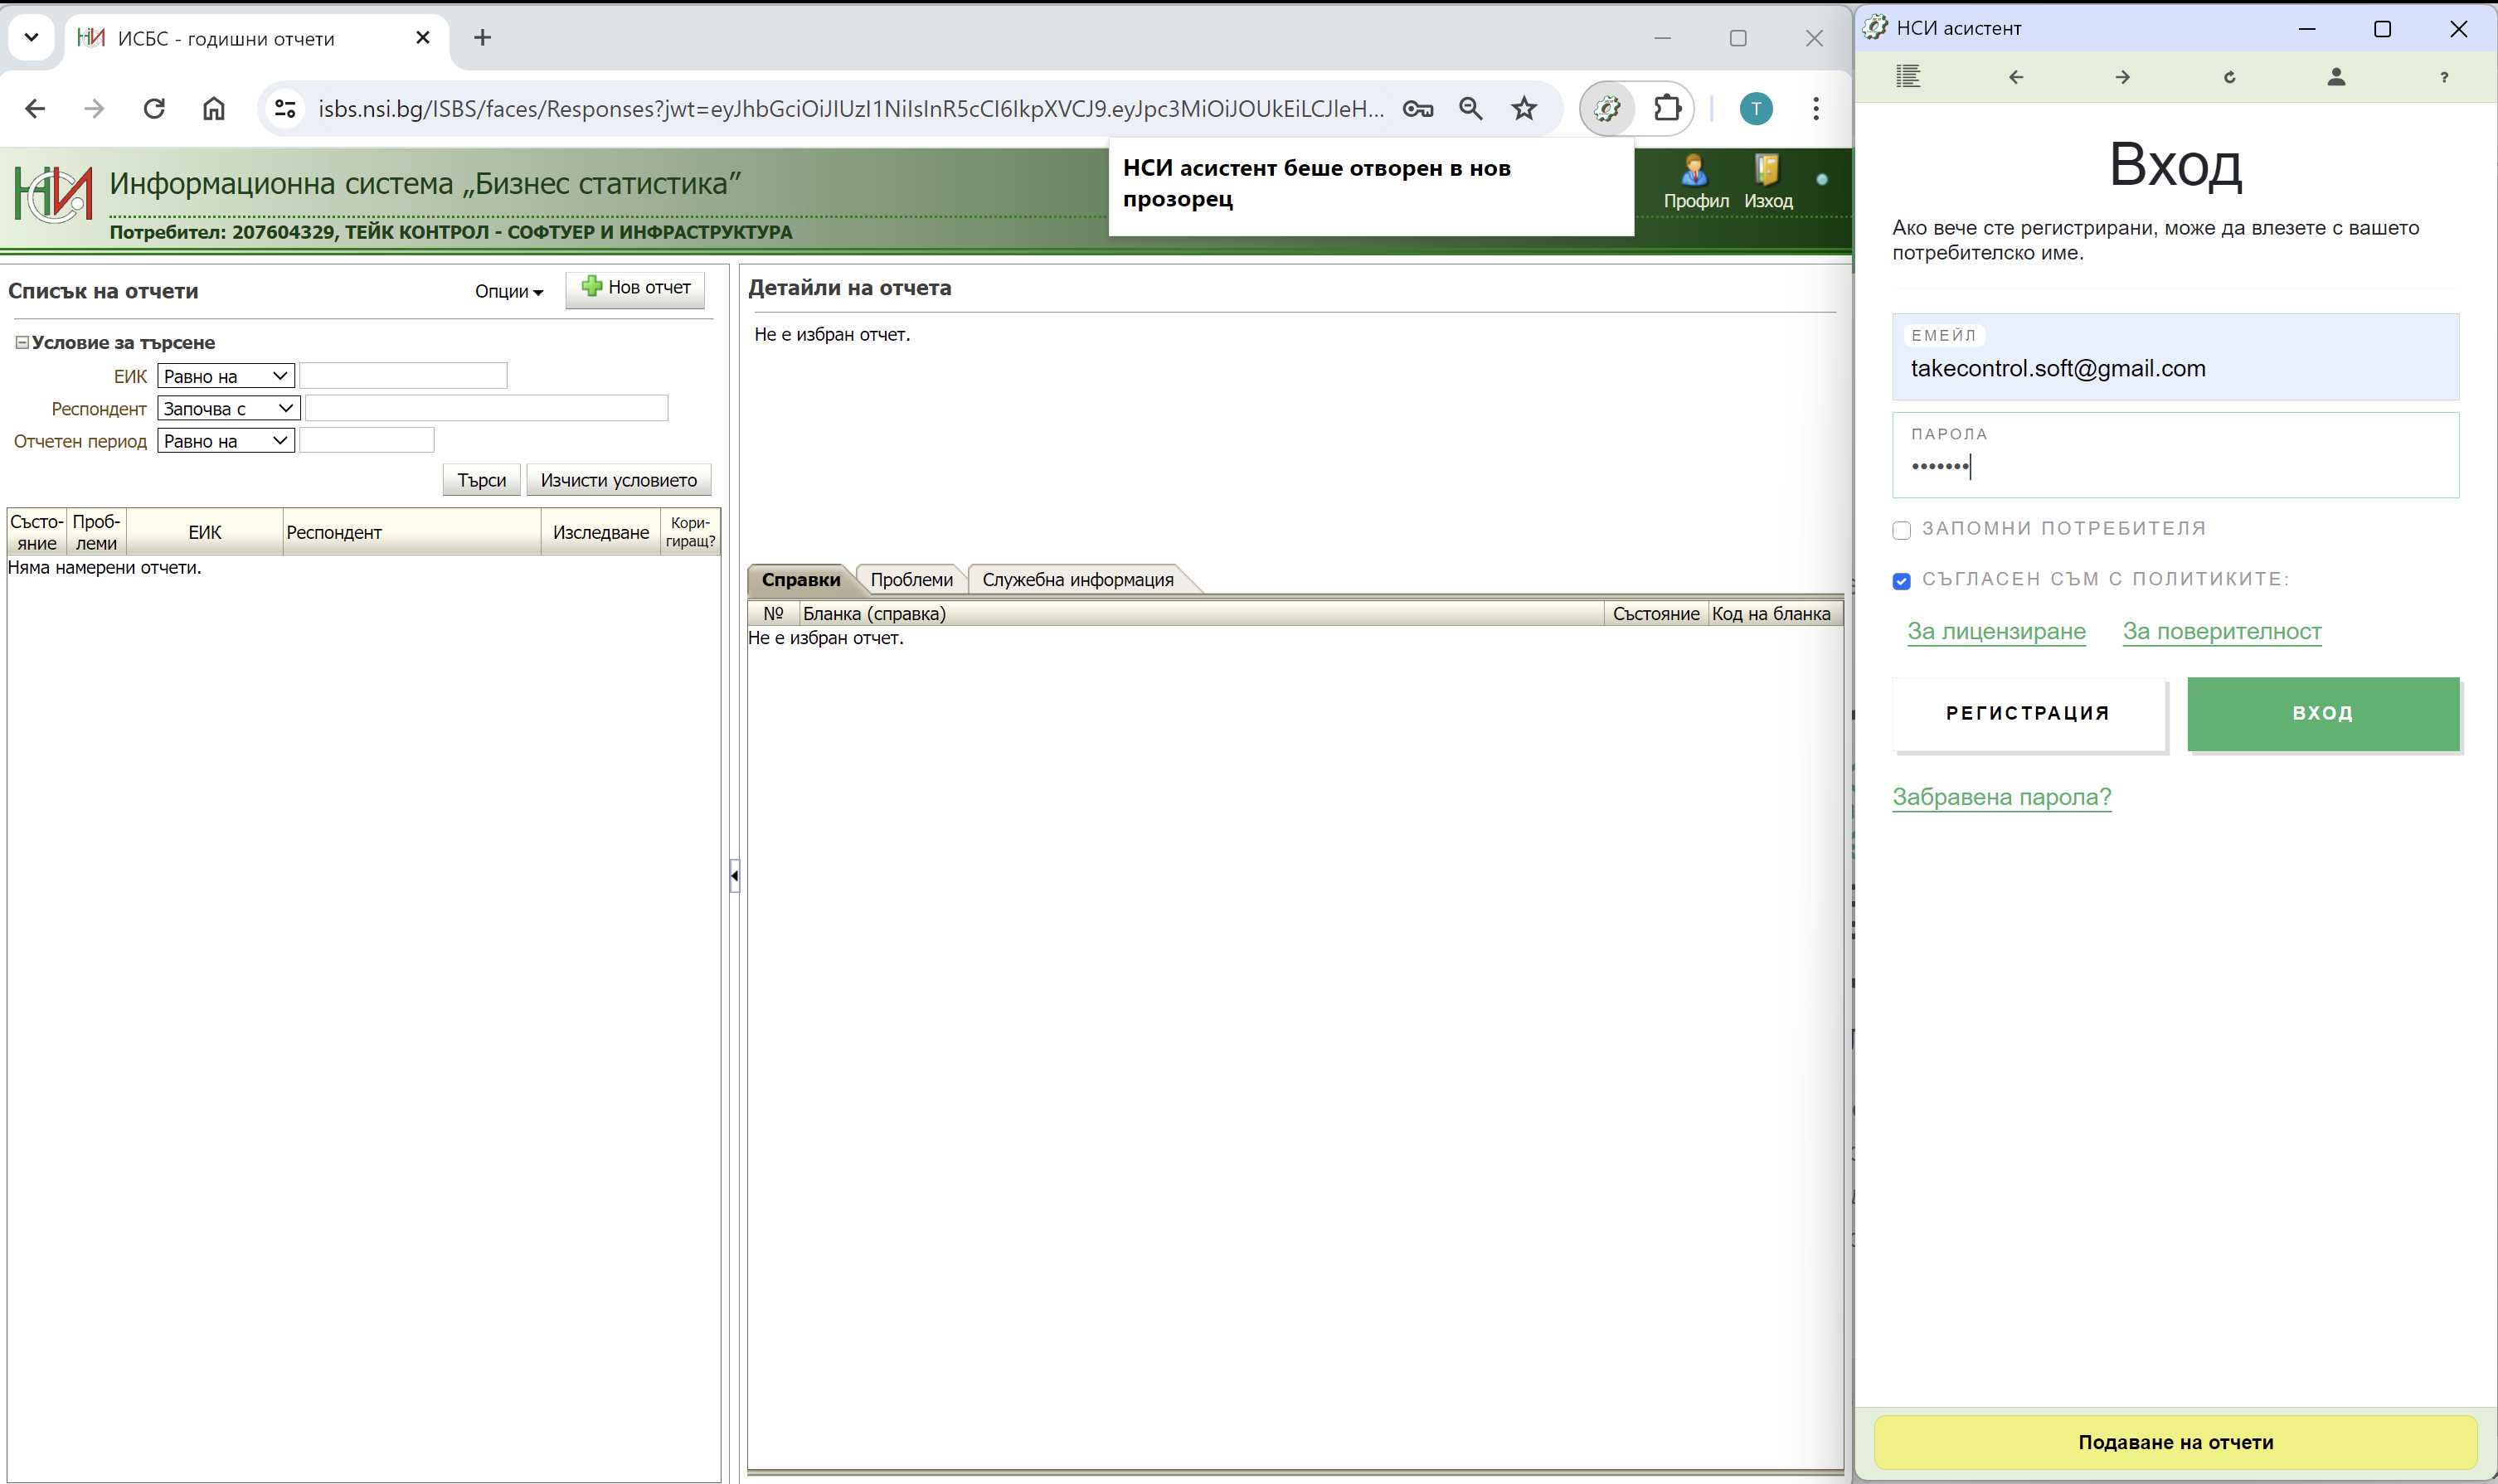Click the Изход door icon
Screen dimensions: 2498x1484
tap(1767, 182)
